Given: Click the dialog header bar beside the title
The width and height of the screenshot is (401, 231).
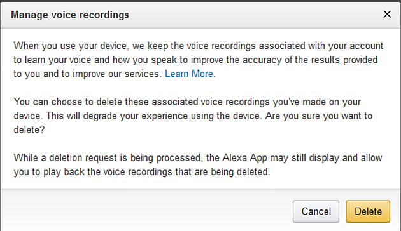Looking at the screenshot, I should point(256,15).
